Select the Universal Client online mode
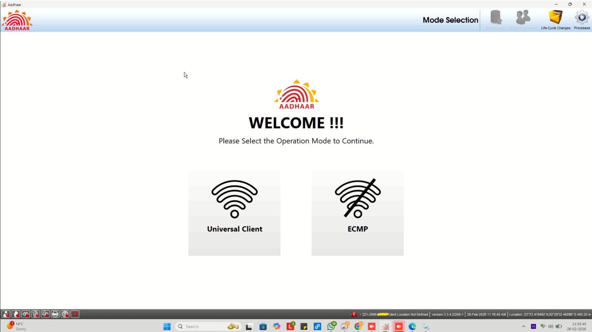592x332 pixels. point(234,213)
